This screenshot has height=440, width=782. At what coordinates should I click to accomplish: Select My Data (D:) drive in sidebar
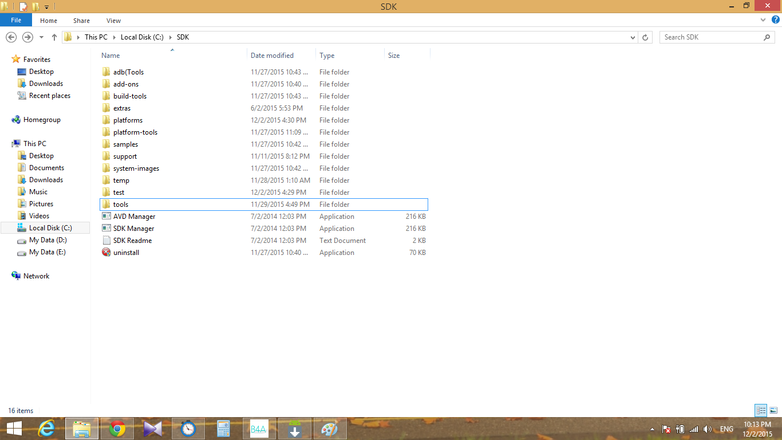48,240
